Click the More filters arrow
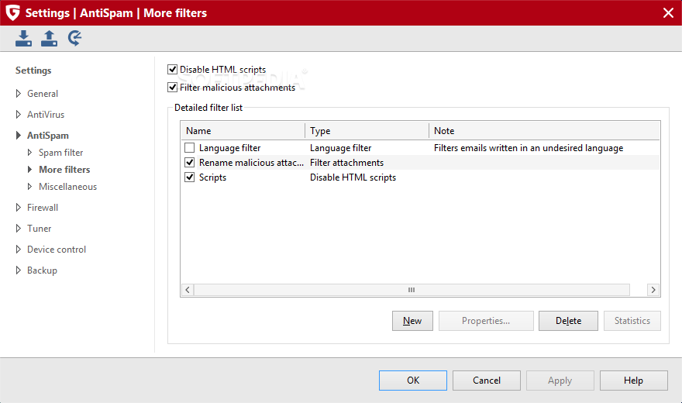Screen dimensions: 682x403 29,169
